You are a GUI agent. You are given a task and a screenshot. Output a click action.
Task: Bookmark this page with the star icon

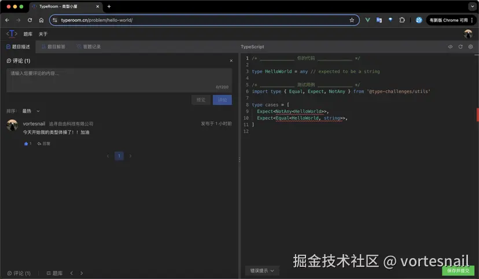352,20
